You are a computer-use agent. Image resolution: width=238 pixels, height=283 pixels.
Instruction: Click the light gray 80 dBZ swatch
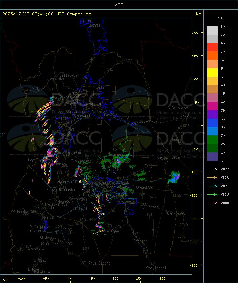(212, 30)
